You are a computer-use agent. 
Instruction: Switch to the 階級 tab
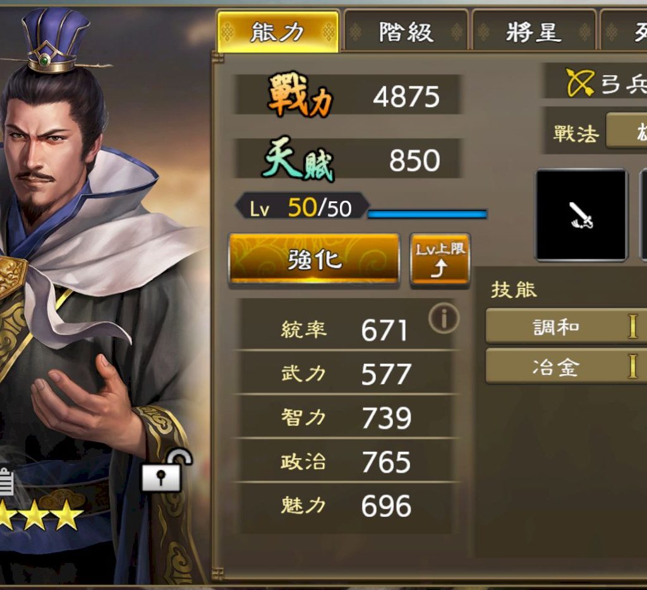coord(406,31)
